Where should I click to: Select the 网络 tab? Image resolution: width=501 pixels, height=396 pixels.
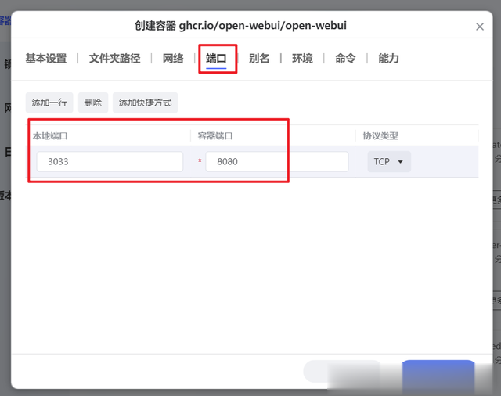[x=173, y=59]
